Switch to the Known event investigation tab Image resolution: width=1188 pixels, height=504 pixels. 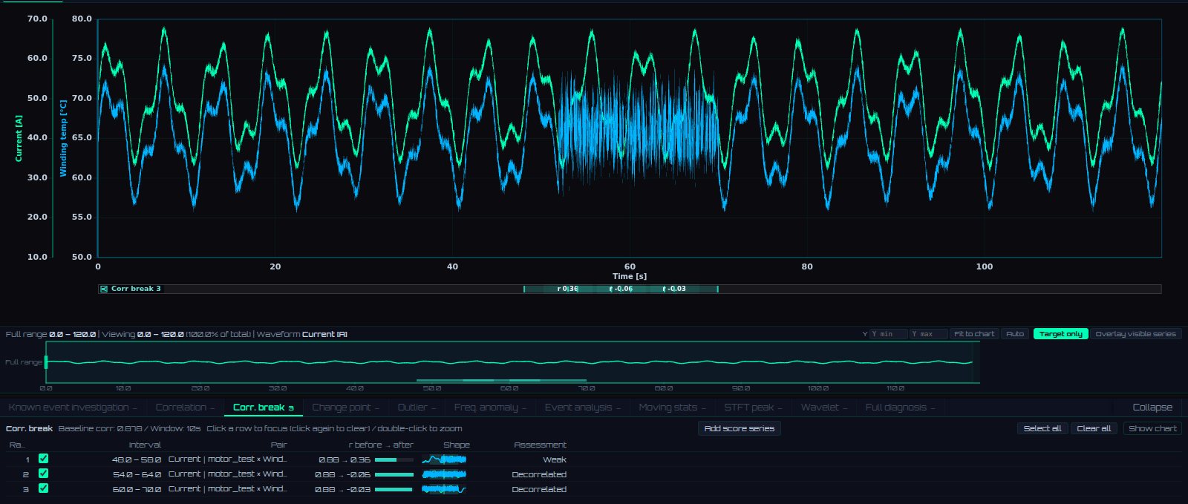coord(73,408)
